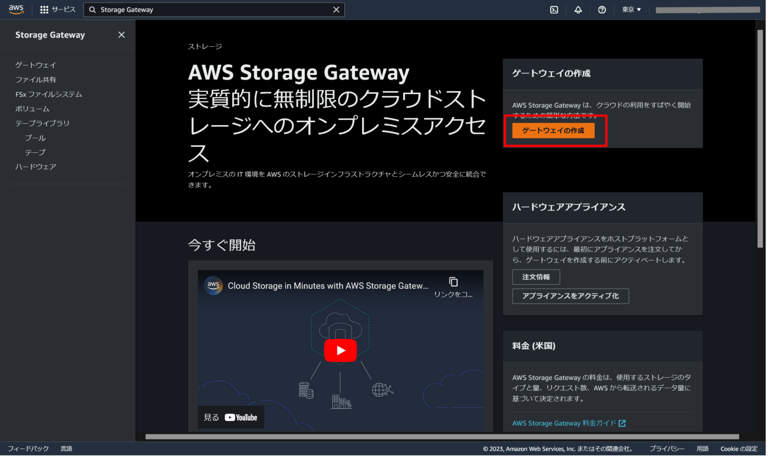Click the ストレージ breadcrumb text

pos(206,47)
